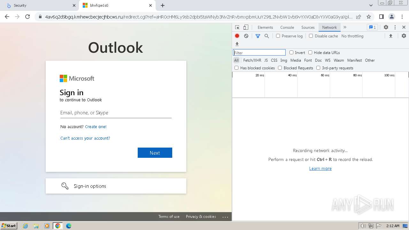Viewport: 409px width, 230px height.
Task: Select the All request type filter
Action: 236,60
